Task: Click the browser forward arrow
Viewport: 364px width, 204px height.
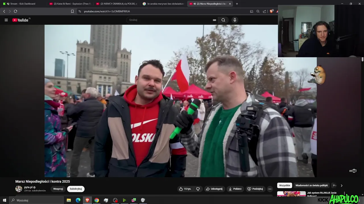Action: pos(10,11)
